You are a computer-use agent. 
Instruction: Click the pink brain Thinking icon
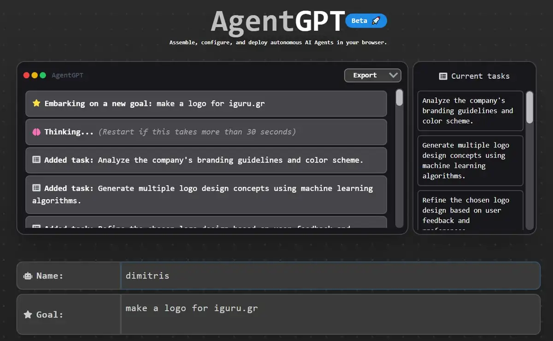coord(36,132)
